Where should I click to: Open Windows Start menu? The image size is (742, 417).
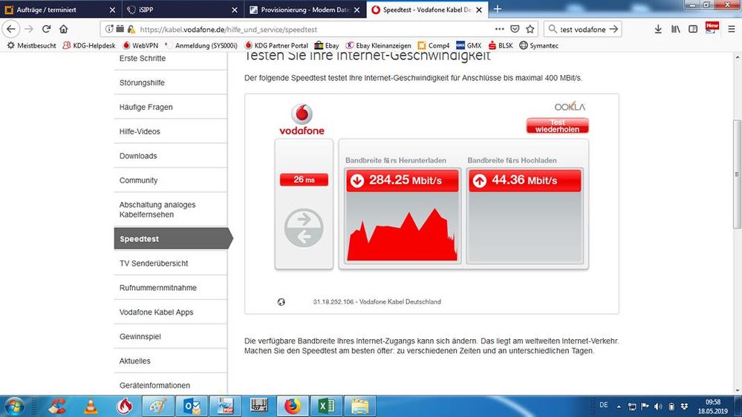14,407
